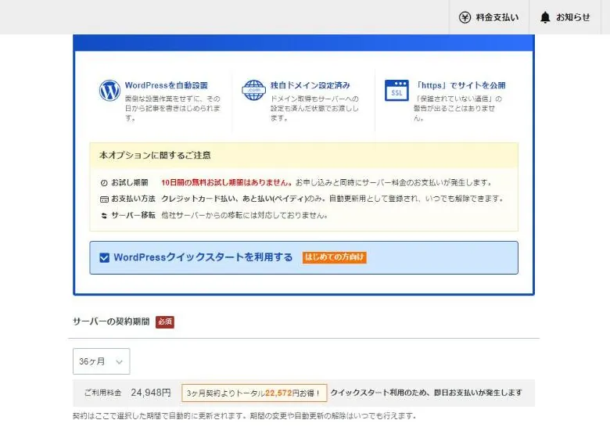Screen dimensions: 610x438
Task: Click the 24,948円 usage fee amount
Action: pyautogui.click(x=151, y=393)
